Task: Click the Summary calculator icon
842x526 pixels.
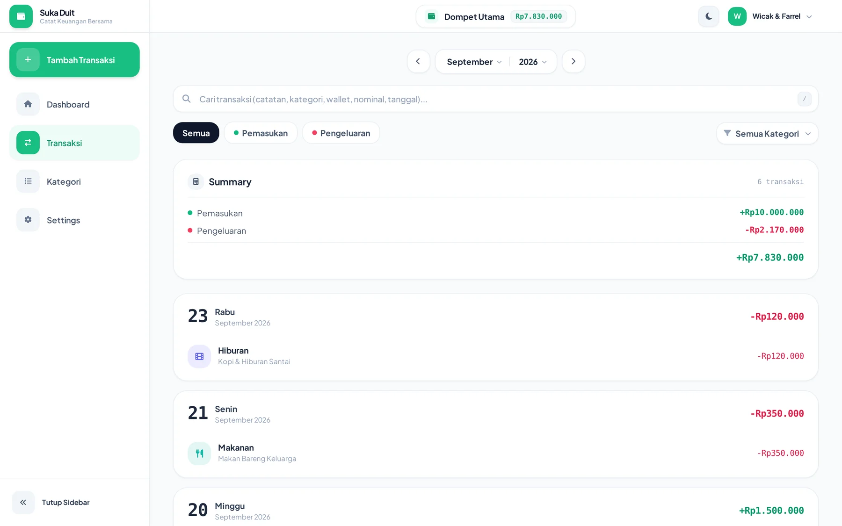Action: tap(196, 181)
